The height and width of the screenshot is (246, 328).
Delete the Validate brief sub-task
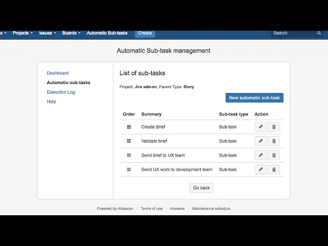(274, 141)
